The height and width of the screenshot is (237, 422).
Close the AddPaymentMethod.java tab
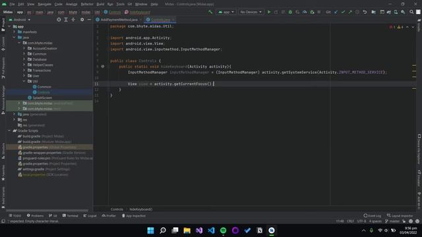coord(140,20)
